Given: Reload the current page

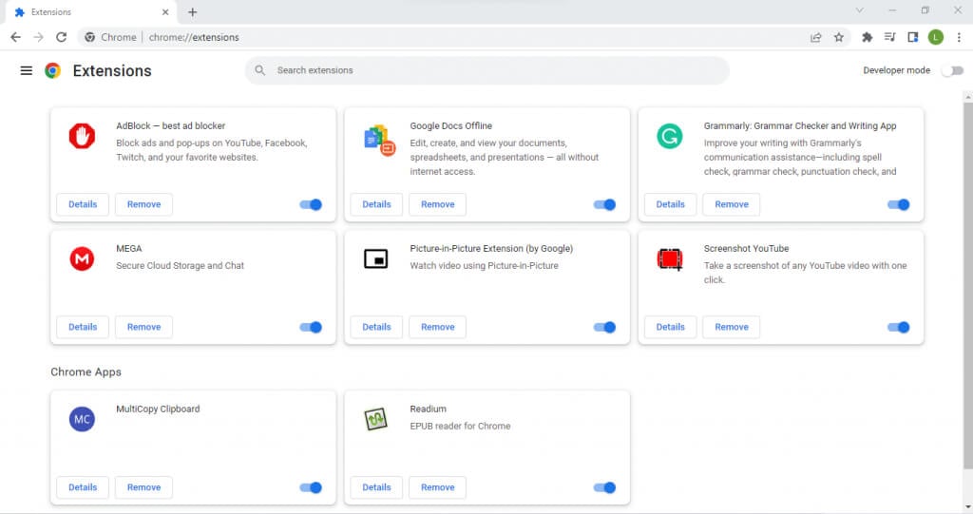Looking at the screenshot, I should click(62, 37).
